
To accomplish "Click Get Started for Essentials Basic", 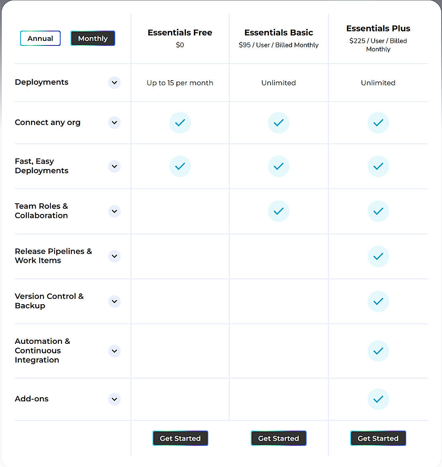I will pos(278,438).
